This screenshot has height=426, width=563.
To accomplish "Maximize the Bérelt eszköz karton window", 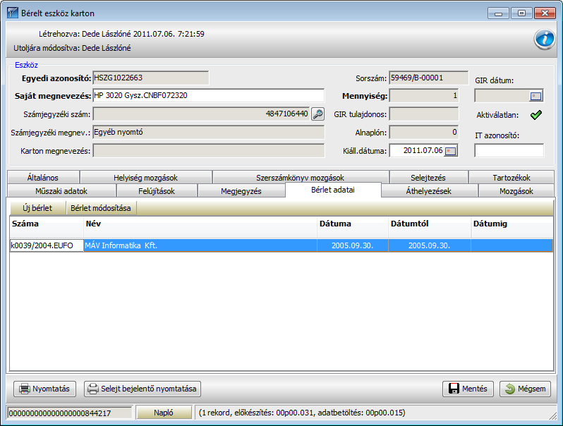I will tap(521, 13).
